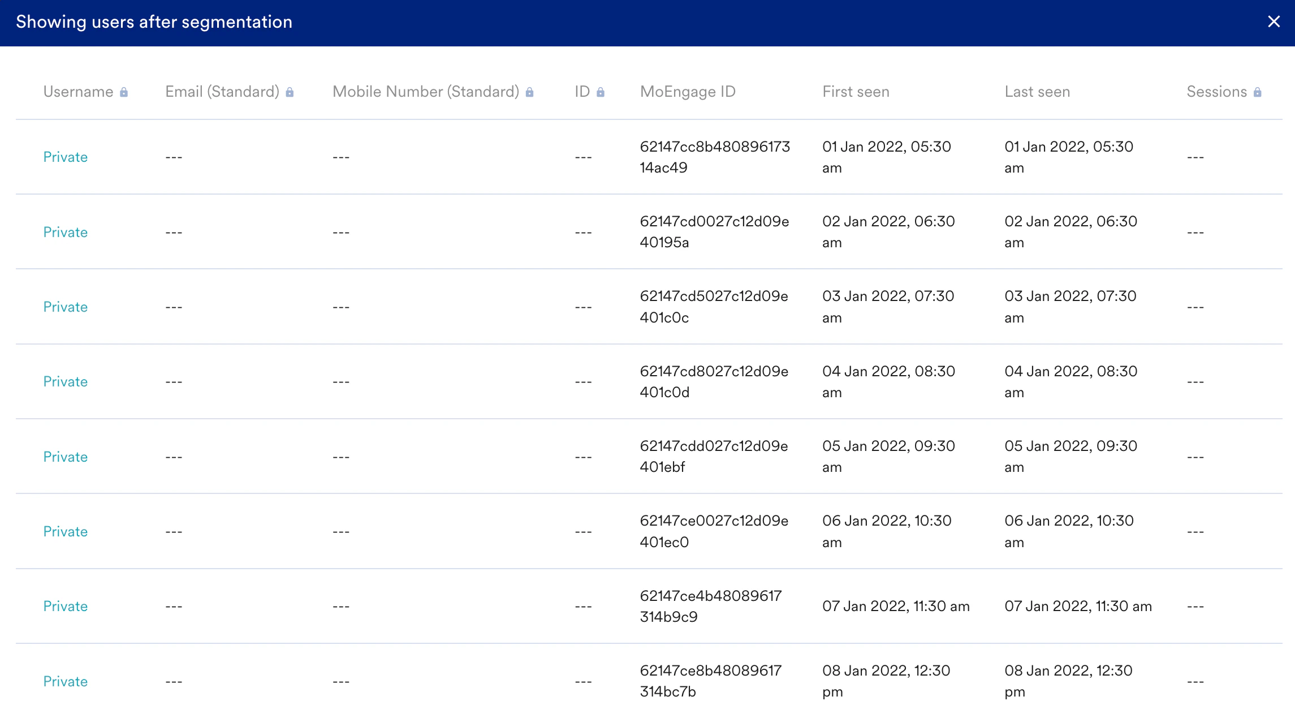Click the lock icon beside Mobile Number (Standard)
1295x705 pixels.
click(529, 92)
